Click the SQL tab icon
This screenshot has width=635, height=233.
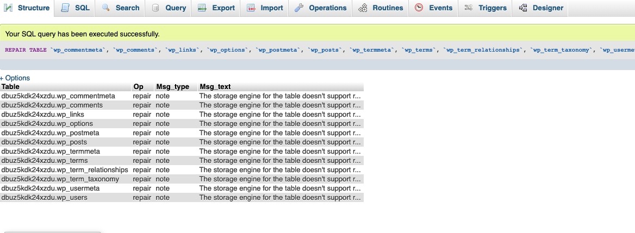[65, 8]
